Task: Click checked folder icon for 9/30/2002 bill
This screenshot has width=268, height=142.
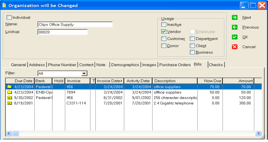Action: point(10,98)
